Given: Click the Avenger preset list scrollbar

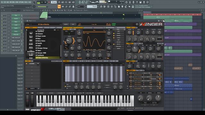Looking at the screenshot, I should pos(61,51).
